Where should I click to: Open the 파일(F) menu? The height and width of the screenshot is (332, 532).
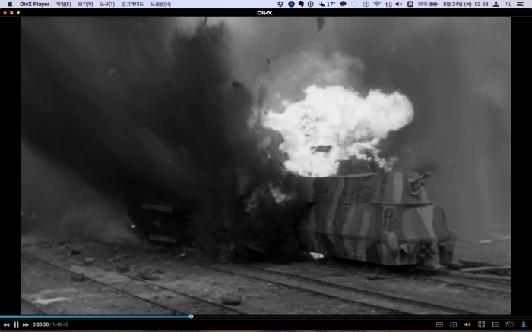click(63, 4)
